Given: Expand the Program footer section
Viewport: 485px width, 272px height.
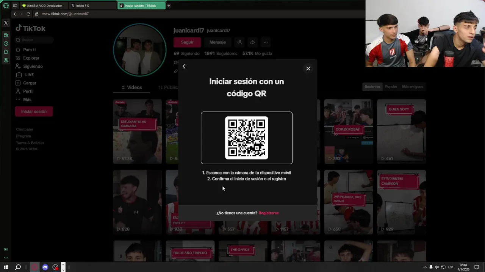Looking at the screenshot, I should coord(23,136).
